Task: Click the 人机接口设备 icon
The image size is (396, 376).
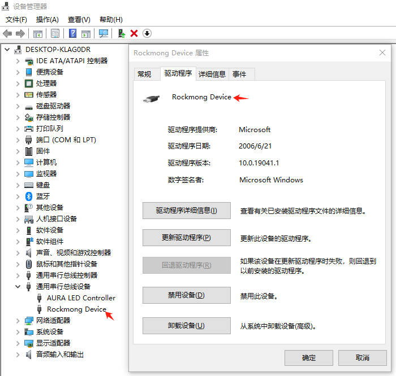Action: 29,219
